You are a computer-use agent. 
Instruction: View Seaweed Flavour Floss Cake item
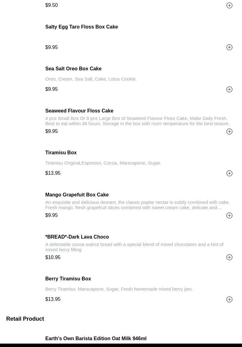pyautogui.click(x=79, y=111)
